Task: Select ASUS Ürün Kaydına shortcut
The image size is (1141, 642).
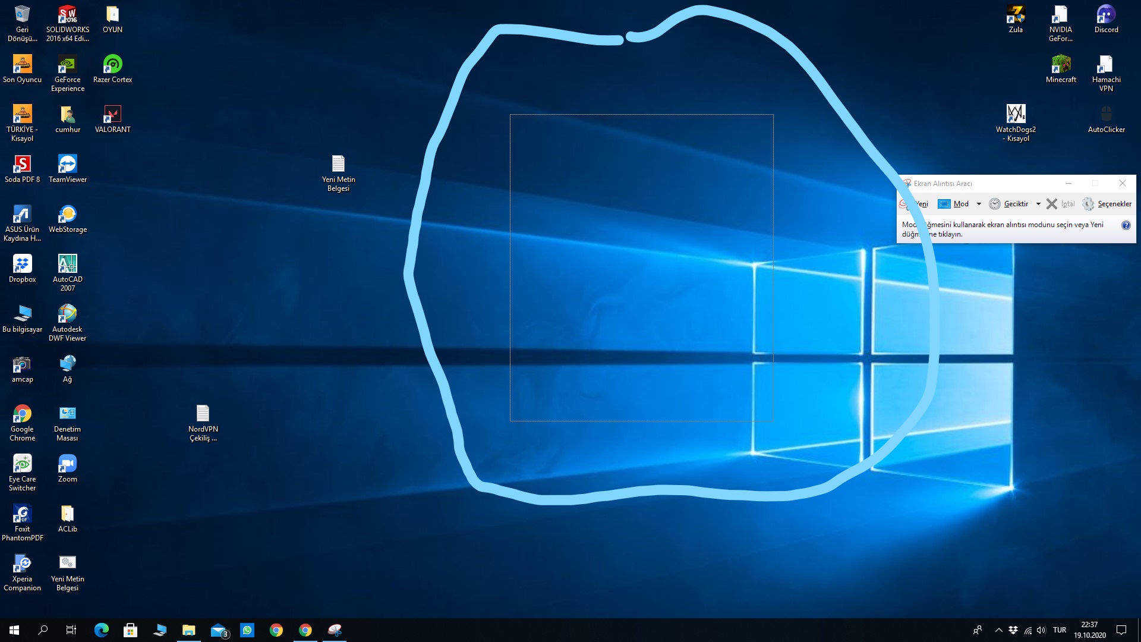Action: [22, 223]
